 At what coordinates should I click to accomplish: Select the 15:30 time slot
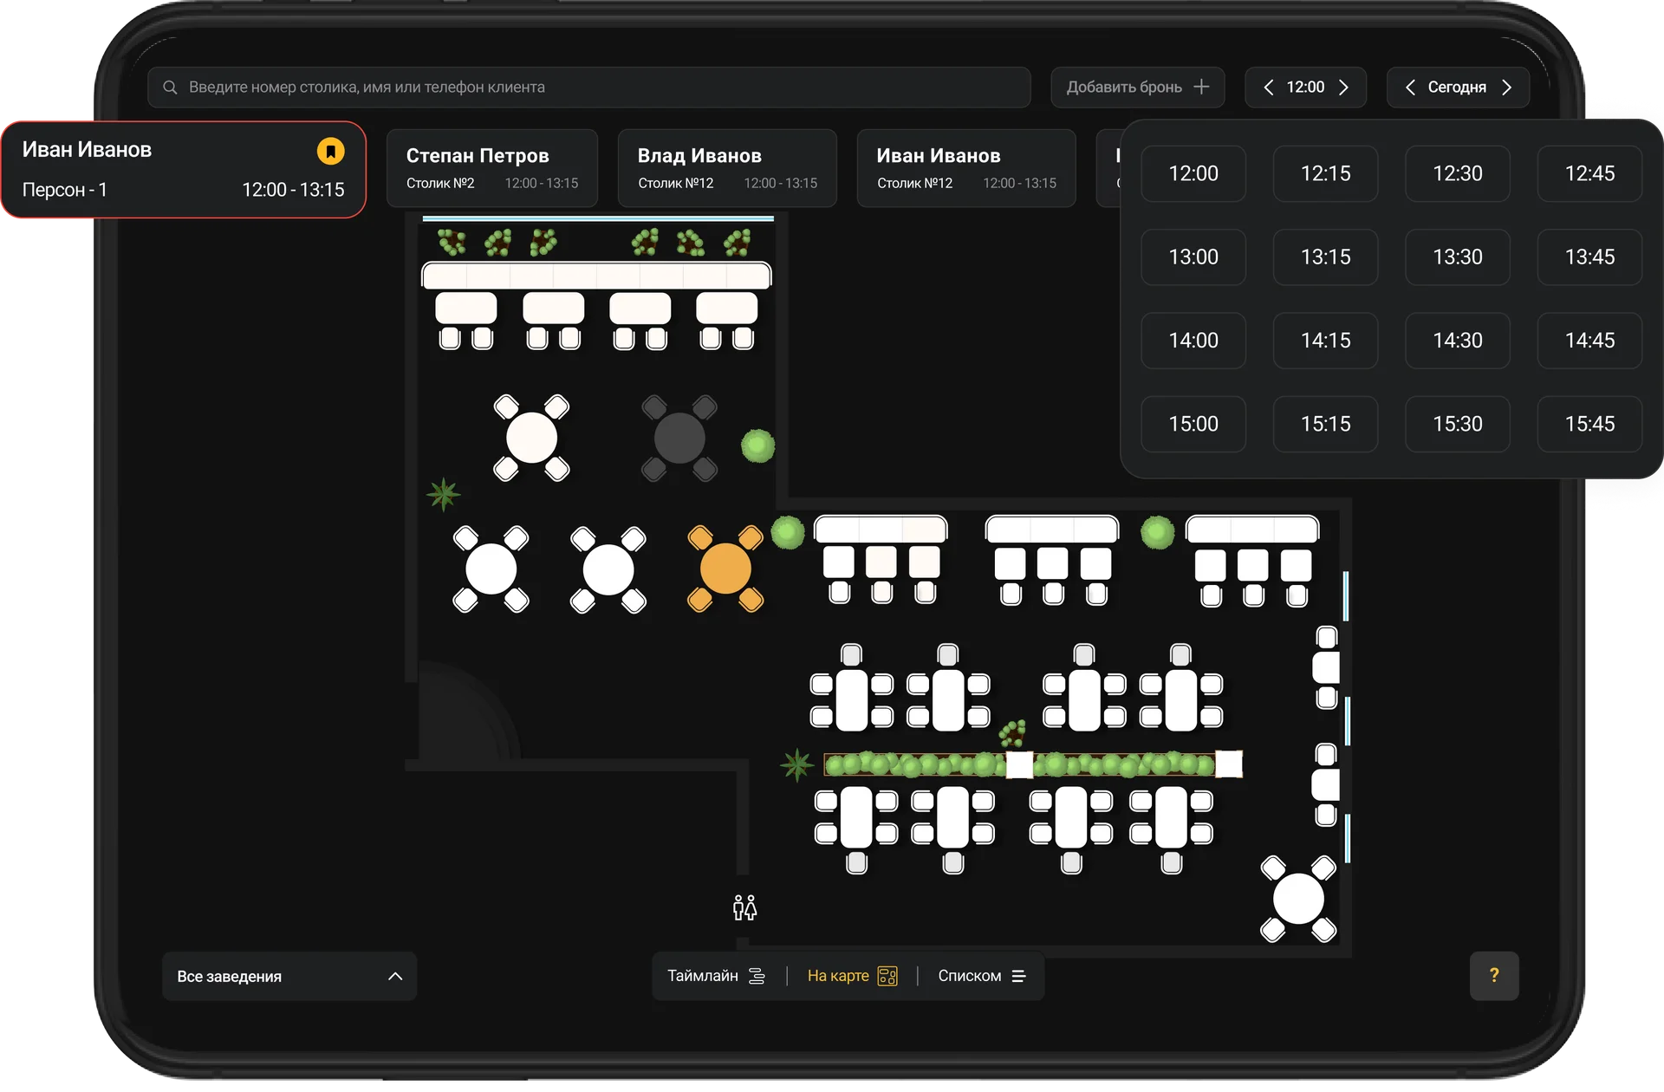coord(1458,424)
